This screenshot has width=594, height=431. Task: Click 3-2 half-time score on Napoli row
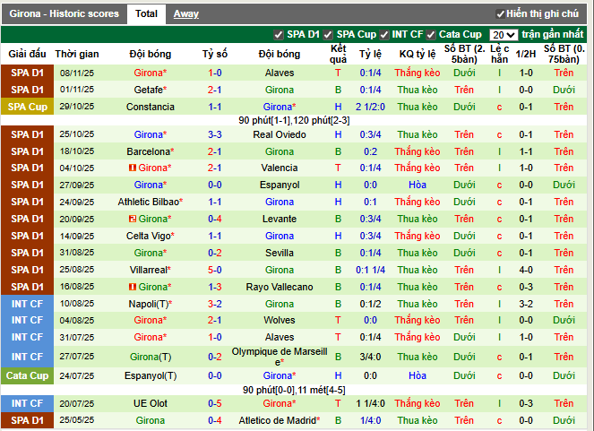(x=526, y=304)
